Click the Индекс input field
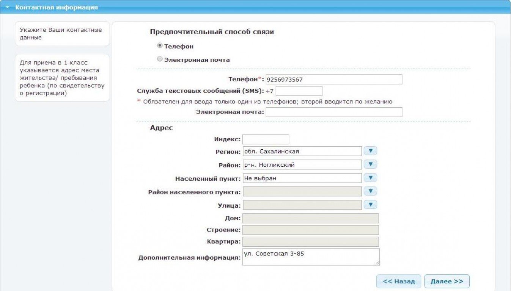This screenshot has height=291, width=511. tap(266, 139)
